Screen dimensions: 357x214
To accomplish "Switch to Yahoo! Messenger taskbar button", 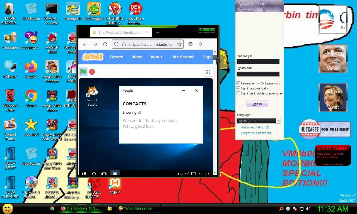I will 138,208.
